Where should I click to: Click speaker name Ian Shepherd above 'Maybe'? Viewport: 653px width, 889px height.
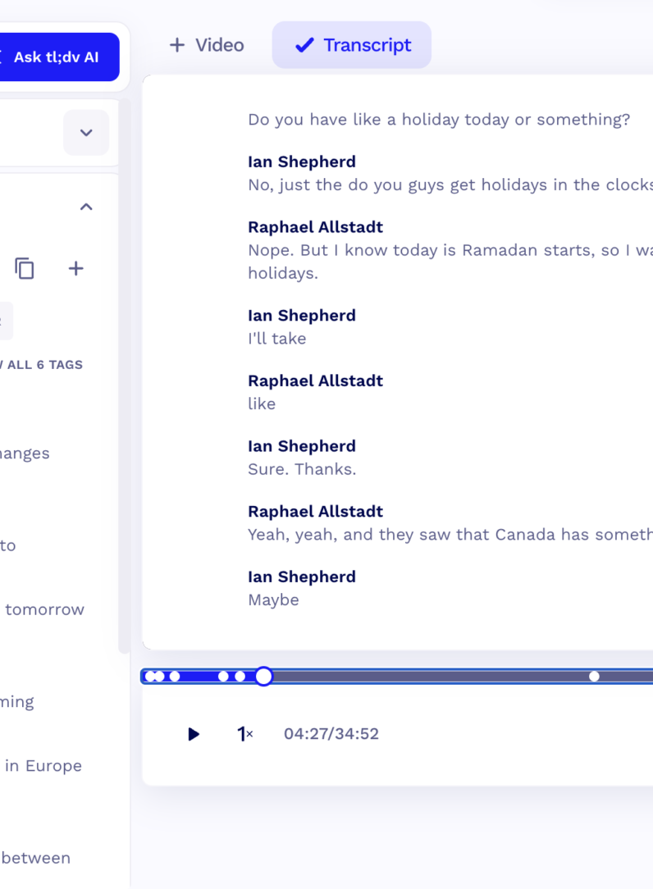point(302,577)
